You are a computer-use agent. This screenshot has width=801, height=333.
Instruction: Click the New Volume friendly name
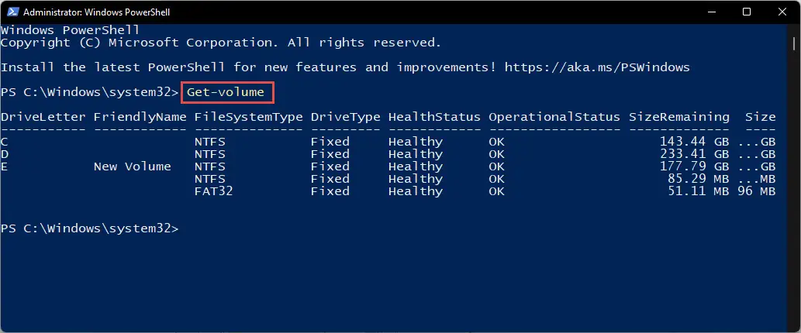133,166
